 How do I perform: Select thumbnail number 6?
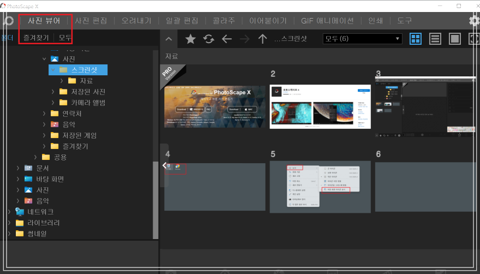point(425,187)
